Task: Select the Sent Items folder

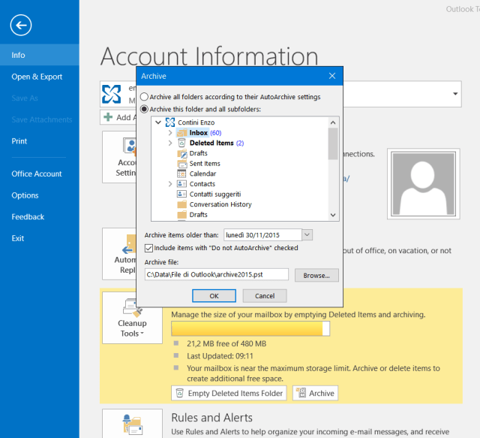Action: [x=204, y=164]
